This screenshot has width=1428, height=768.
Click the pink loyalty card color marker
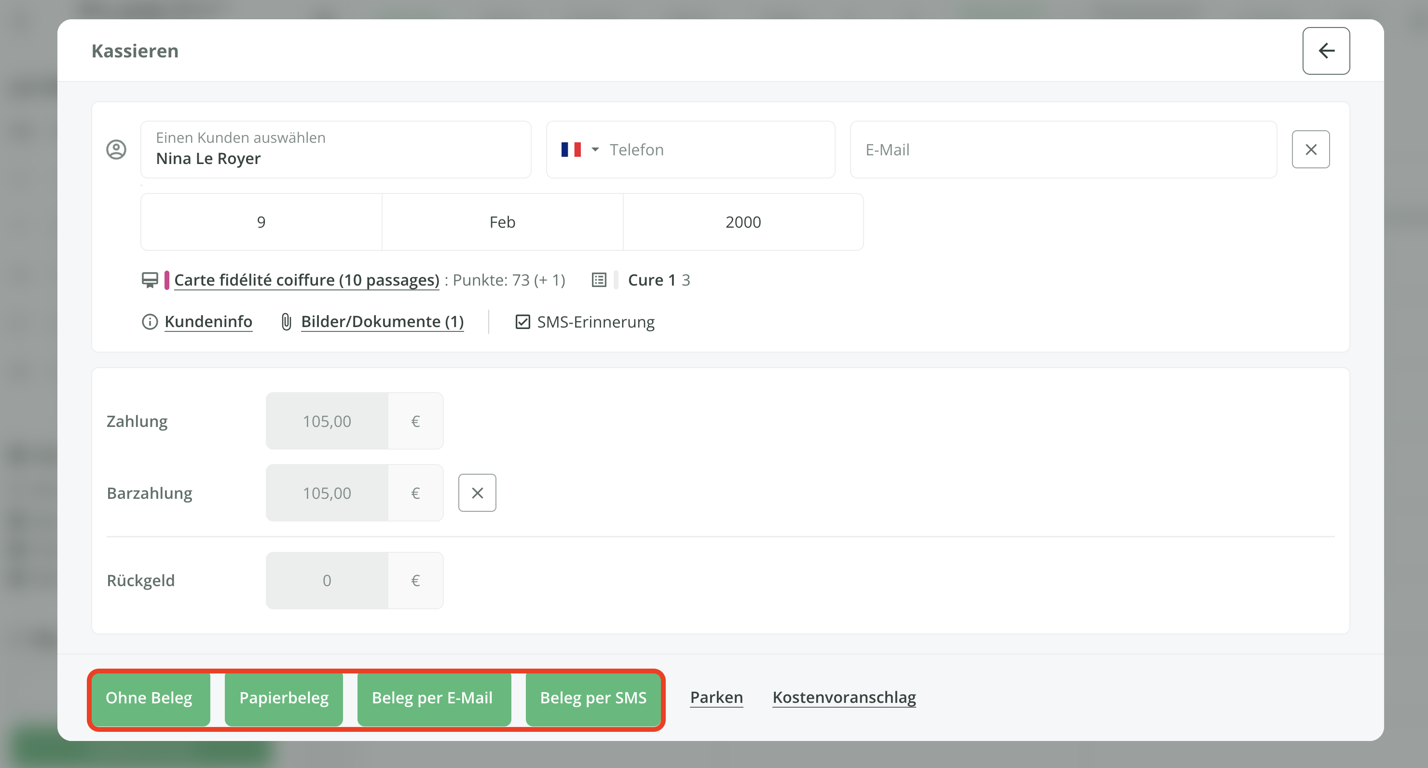(x=166, y=280)
